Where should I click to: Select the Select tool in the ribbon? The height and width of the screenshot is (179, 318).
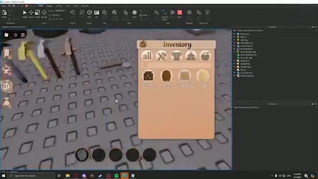pyautogui.click(x=24, y=14)
